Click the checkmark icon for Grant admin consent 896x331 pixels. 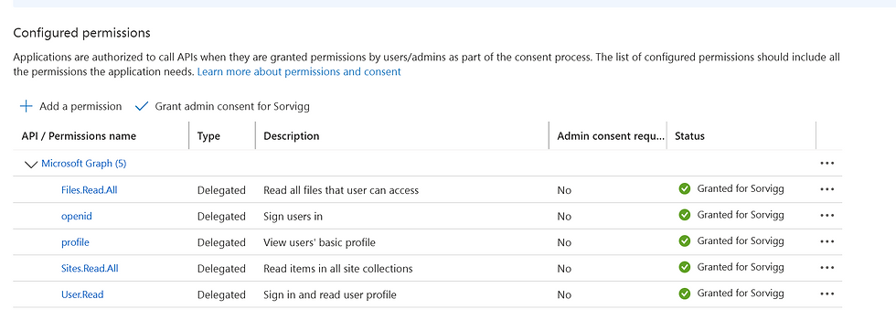click(x=142, y=106)
